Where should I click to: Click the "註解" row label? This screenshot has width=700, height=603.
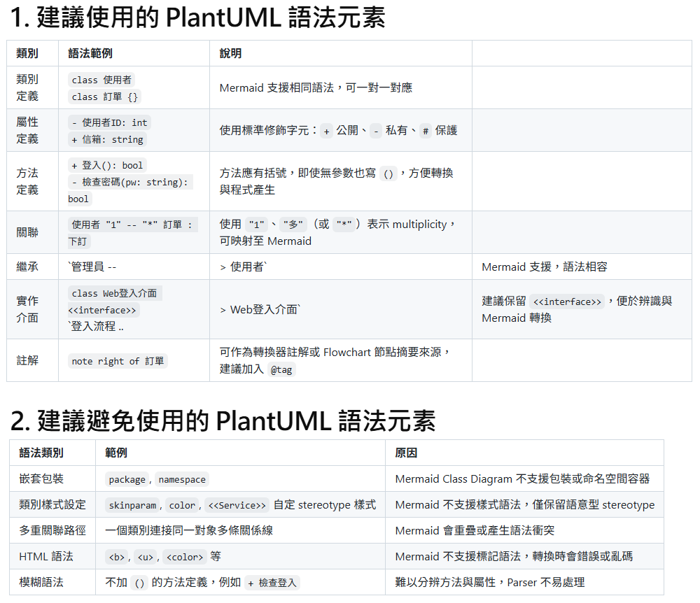coord(27,360)
